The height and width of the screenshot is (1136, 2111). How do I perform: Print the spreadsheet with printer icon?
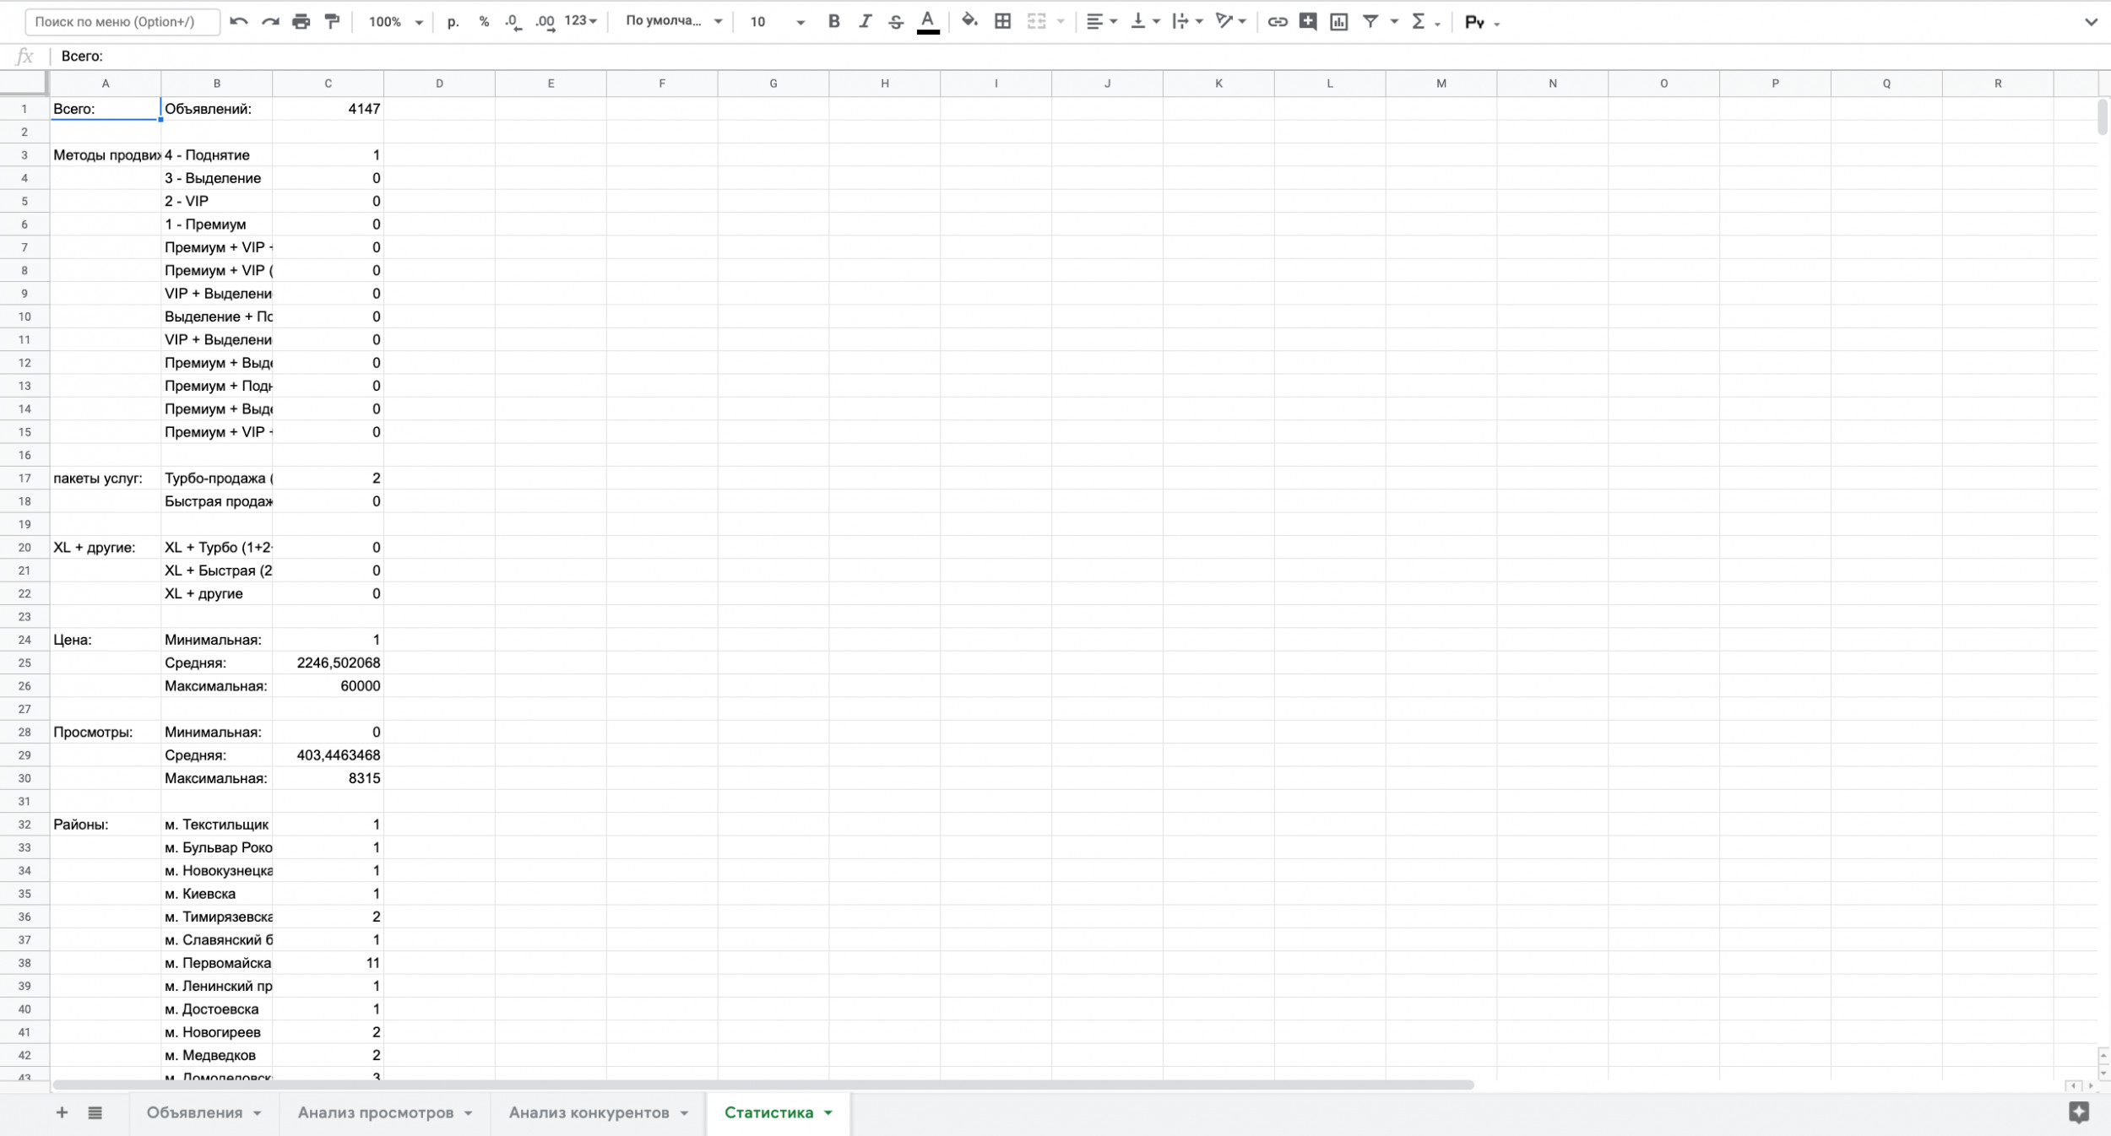tap(301, 22)
